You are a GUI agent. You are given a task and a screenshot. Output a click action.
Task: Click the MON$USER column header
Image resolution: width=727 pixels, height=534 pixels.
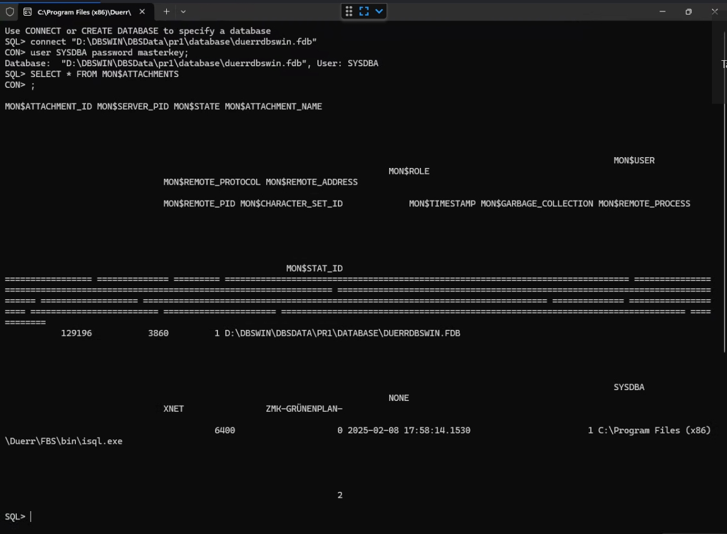pos(634,161)
